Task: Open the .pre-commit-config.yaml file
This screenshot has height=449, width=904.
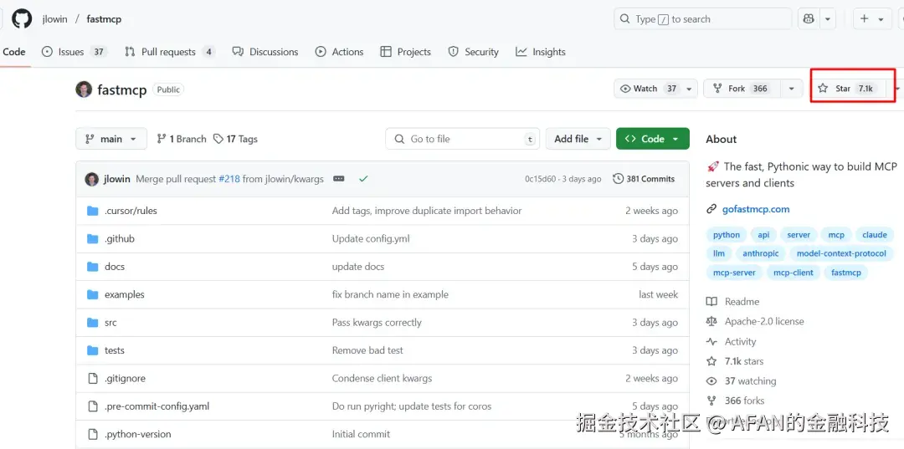Action: tap(157, 406)
